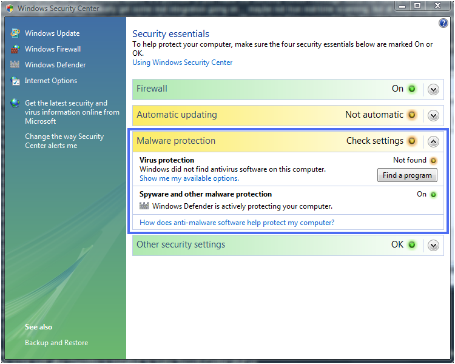Viewport: 455px width, 364px height.
Task: Maximize the Windows Security Center window
Action: 417,6
